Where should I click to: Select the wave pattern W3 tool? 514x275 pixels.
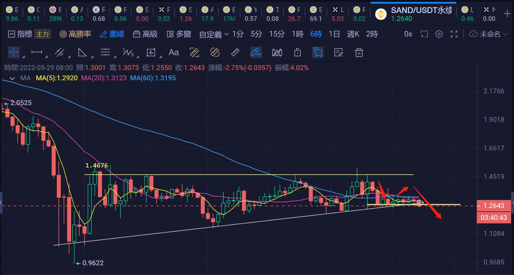128,52
